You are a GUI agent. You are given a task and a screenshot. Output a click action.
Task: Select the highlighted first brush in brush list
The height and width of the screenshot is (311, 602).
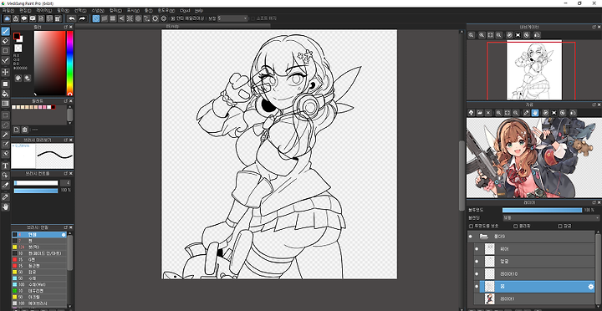[38, 234]
